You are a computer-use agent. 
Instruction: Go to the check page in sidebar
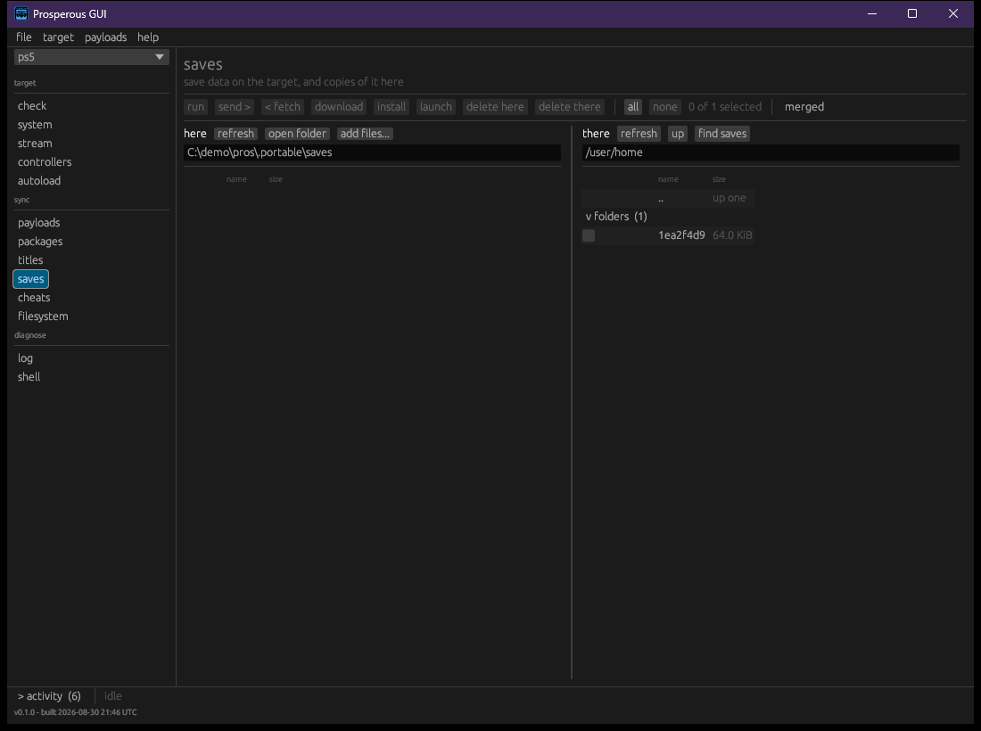coord(32,106)
